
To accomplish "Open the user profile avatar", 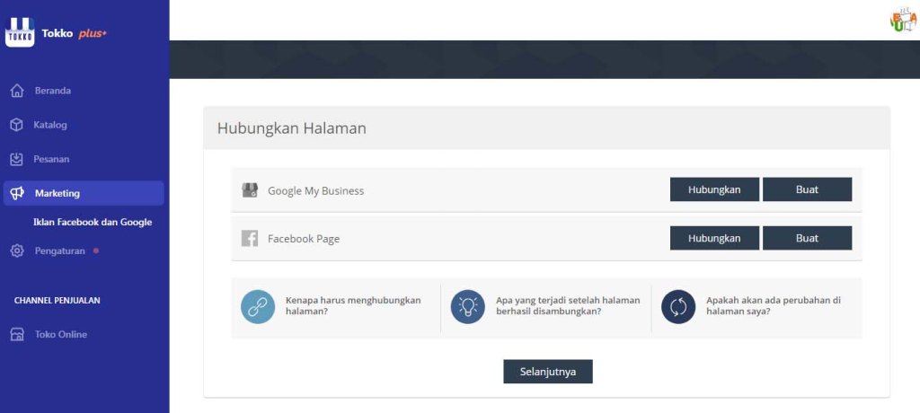I will coord(903,19).
